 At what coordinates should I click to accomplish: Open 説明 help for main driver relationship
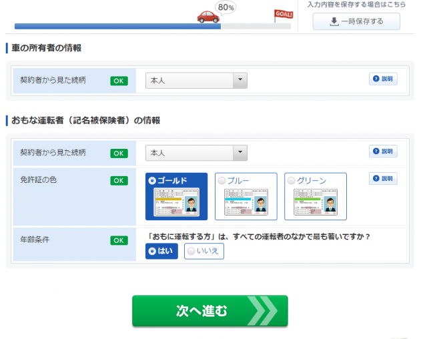383,151
